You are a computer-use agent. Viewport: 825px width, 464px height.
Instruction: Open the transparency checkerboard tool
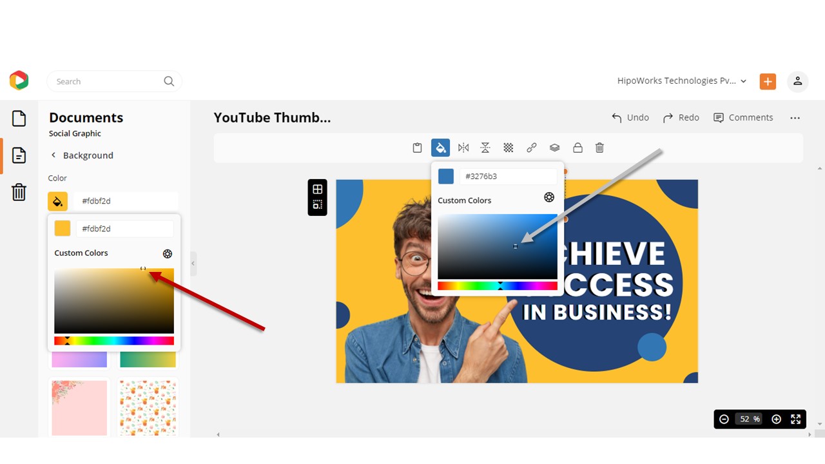coord(509,148)
